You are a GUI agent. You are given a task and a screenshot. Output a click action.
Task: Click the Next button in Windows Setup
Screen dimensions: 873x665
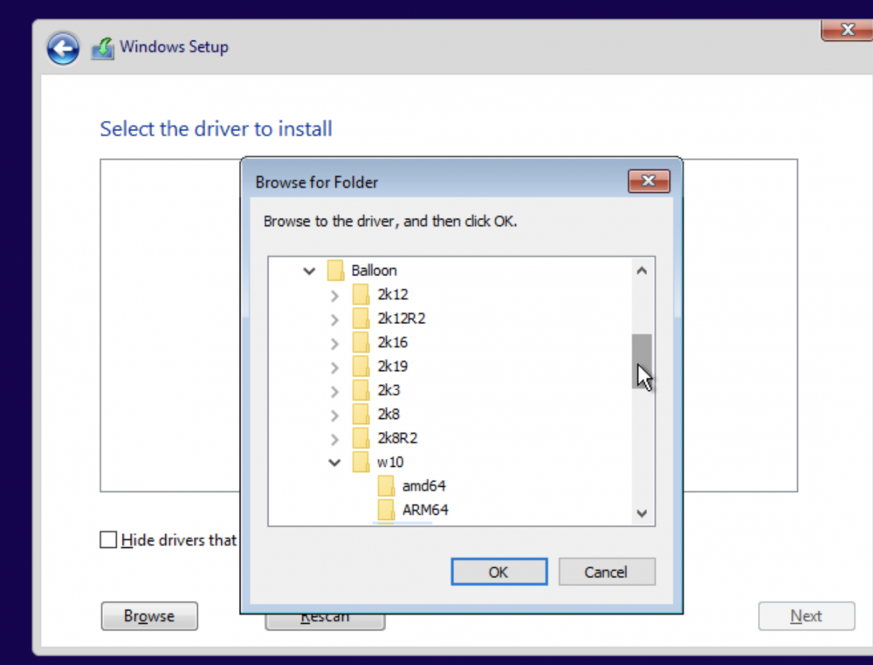[x=806, y=616]
